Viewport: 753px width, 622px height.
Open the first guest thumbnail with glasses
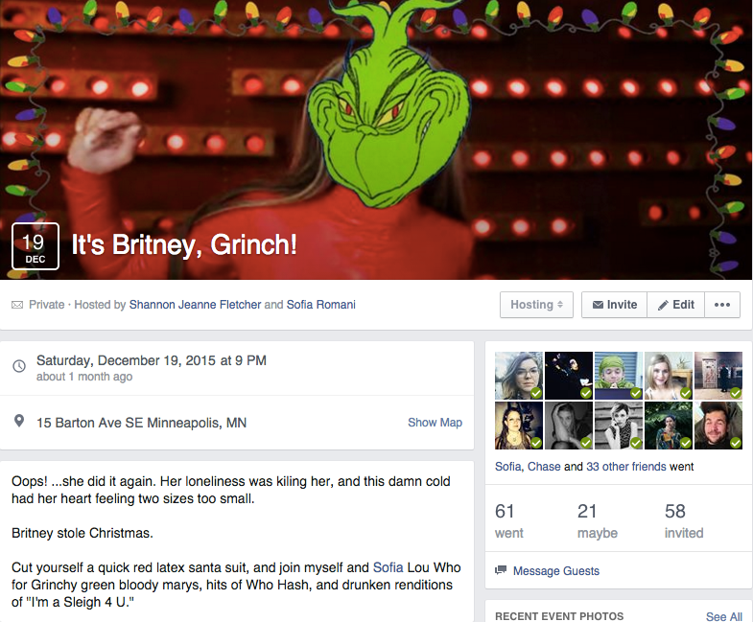[x=519, y=376]
